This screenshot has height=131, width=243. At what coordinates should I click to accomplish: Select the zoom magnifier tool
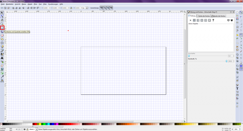click(x=2, y=24)
